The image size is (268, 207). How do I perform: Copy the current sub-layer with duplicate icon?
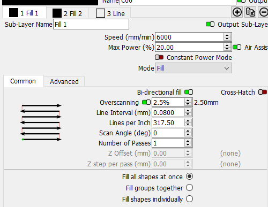[x=250, y=12]
